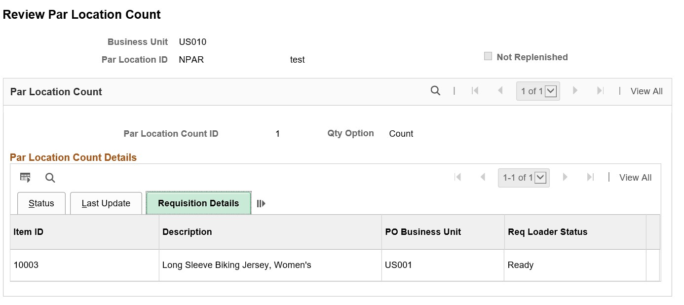Click the show all columns icon beside tabs

(262, 203)
